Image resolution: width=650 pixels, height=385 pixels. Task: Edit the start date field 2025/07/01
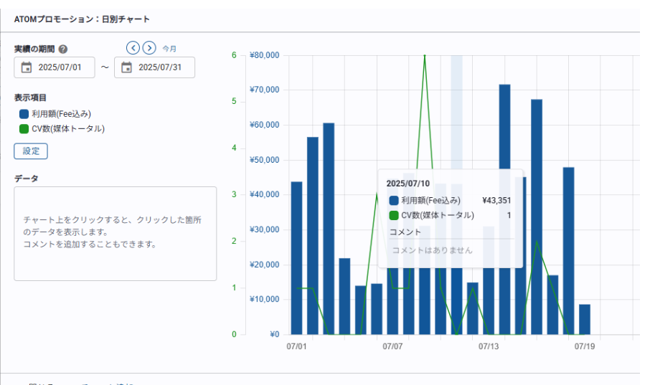coord(55,67)
